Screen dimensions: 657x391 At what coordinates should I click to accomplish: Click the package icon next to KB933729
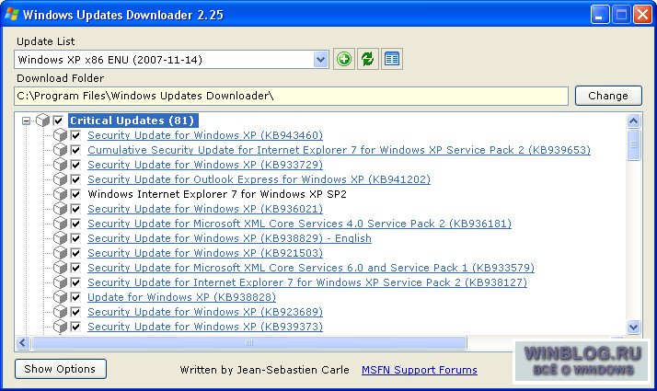61,165
